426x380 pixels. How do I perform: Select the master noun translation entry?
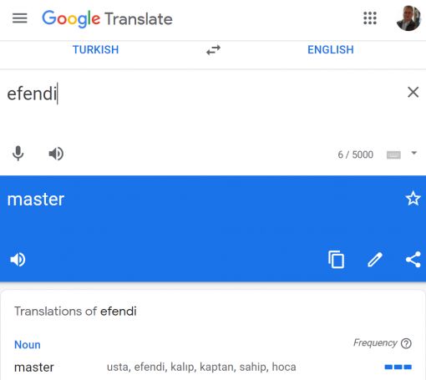(34, 367)
